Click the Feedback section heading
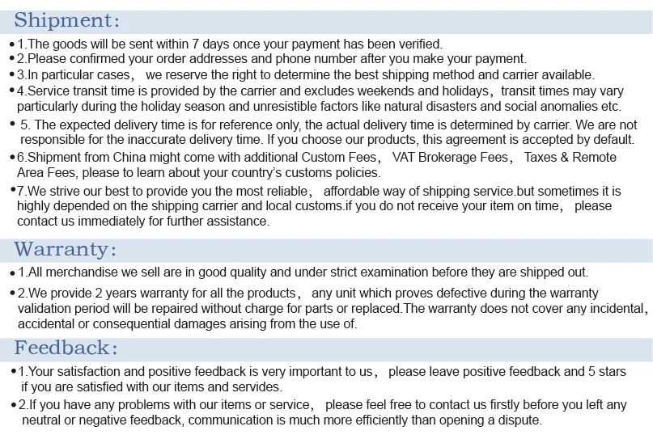Image resolution: width=653 pixels, height=435 pixels. coord(66,348)
